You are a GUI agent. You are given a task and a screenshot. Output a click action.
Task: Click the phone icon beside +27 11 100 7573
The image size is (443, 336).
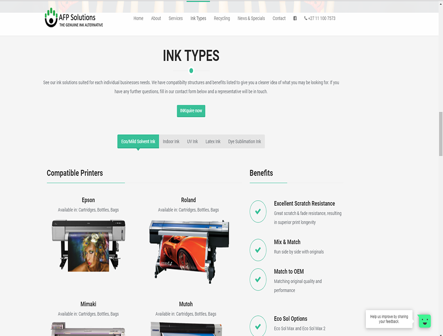pyautogui.click(x=306, y=18)
